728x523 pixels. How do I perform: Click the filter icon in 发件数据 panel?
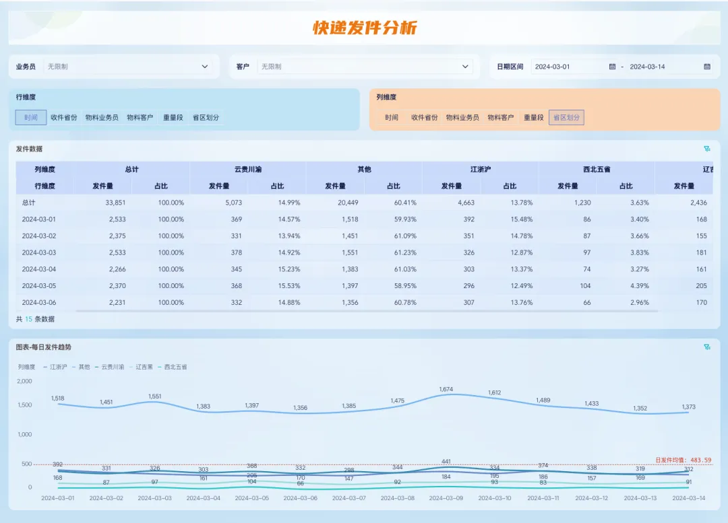[707, 149]
